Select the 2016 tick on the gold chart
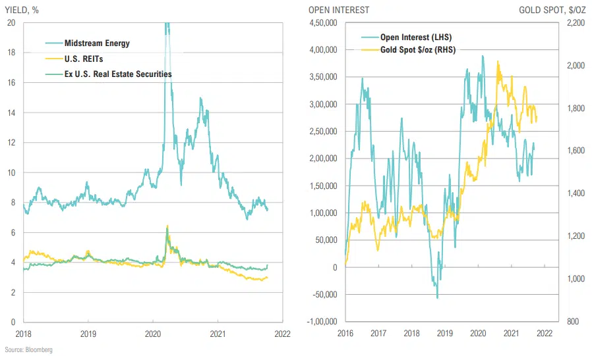The image size is (592, 356). 345,333
